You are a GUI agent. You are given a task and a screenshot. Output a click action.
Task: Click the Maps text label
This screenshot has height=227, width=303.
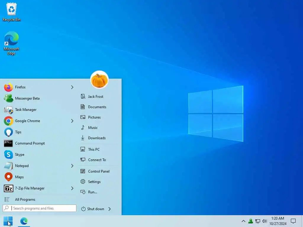coord(19,177)
